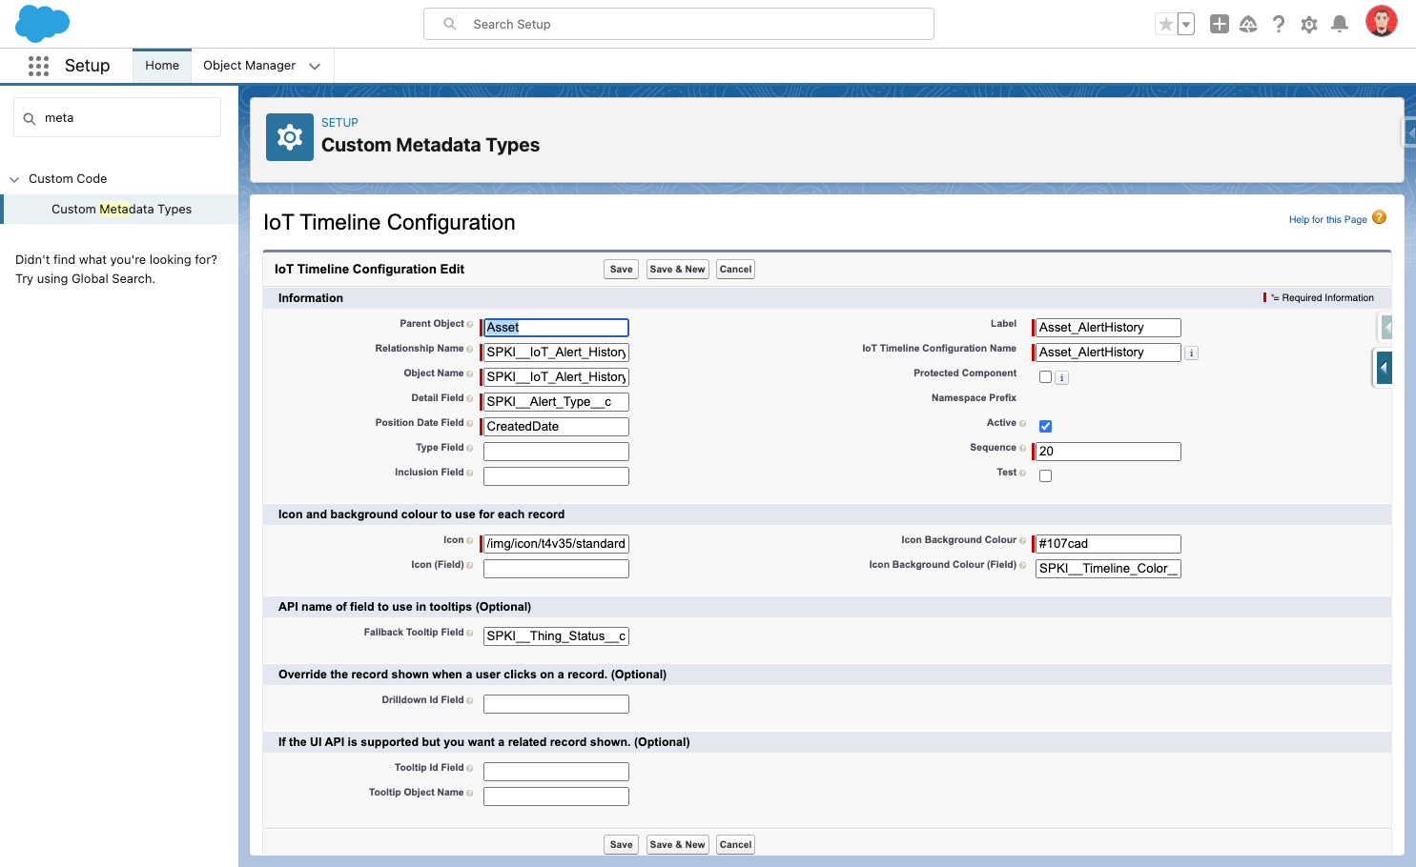
Task: Toggle the Protected Component checkbox
Action: (1045, 377)
